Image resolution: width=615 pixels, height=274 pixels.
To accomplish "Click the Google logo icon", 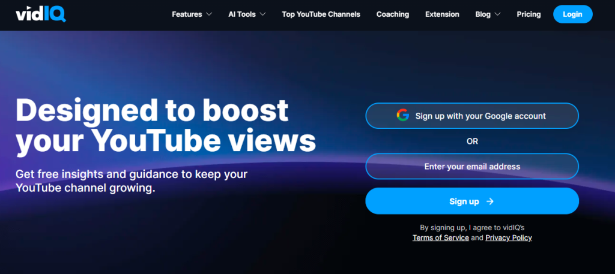I will (x=403, y=116).
